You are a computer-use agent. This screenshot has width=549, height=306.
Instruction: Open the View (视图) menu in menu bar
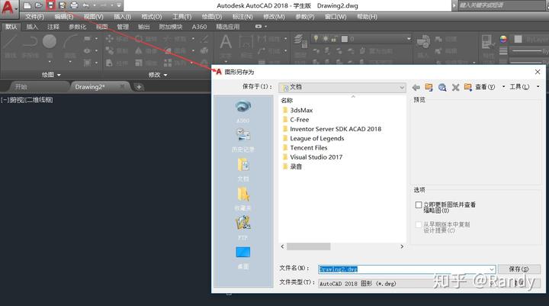point(94,17)
